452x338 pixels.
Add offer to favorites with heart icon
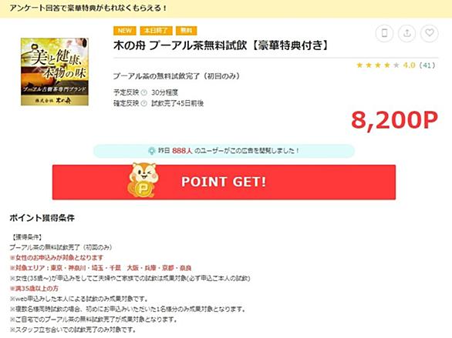click(x=430, y=33)
